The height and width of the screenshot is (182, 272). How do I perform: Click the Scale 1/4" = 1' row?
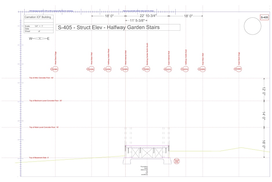coord(38,26)
